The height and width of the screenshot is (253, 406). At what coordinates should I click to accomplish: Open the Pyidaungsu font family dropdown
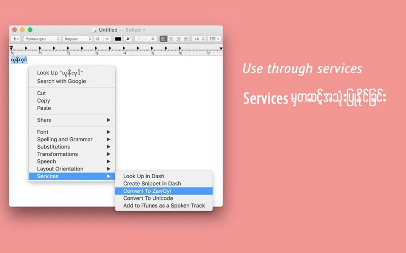[x=42, y=39]
